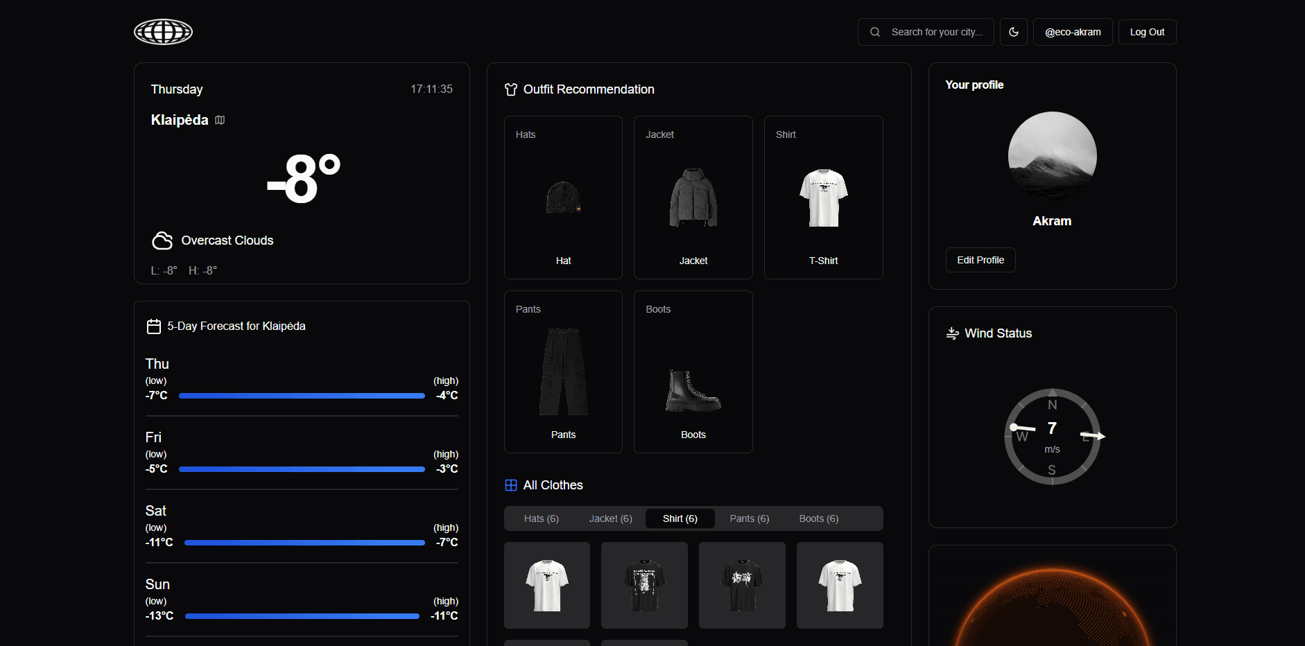Viewport: 1305px width, 646px height.
Task: Click the Sat forecast day label
Action: click(x=156, y=511)
